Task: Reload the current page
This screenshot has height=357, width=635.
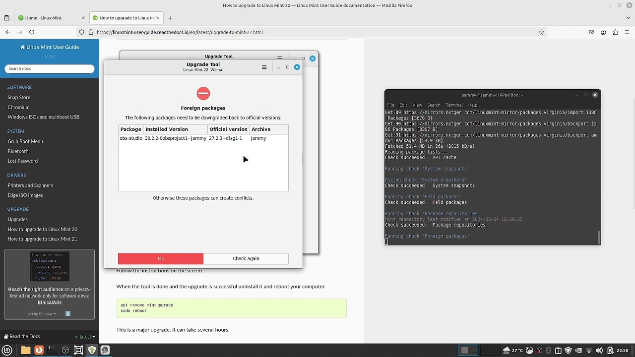Action: click(x=32, y=32)
